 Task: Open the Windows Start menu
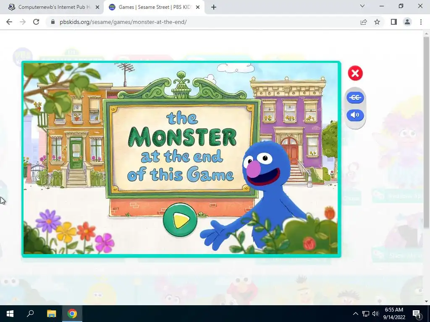[x=10, y=314]
